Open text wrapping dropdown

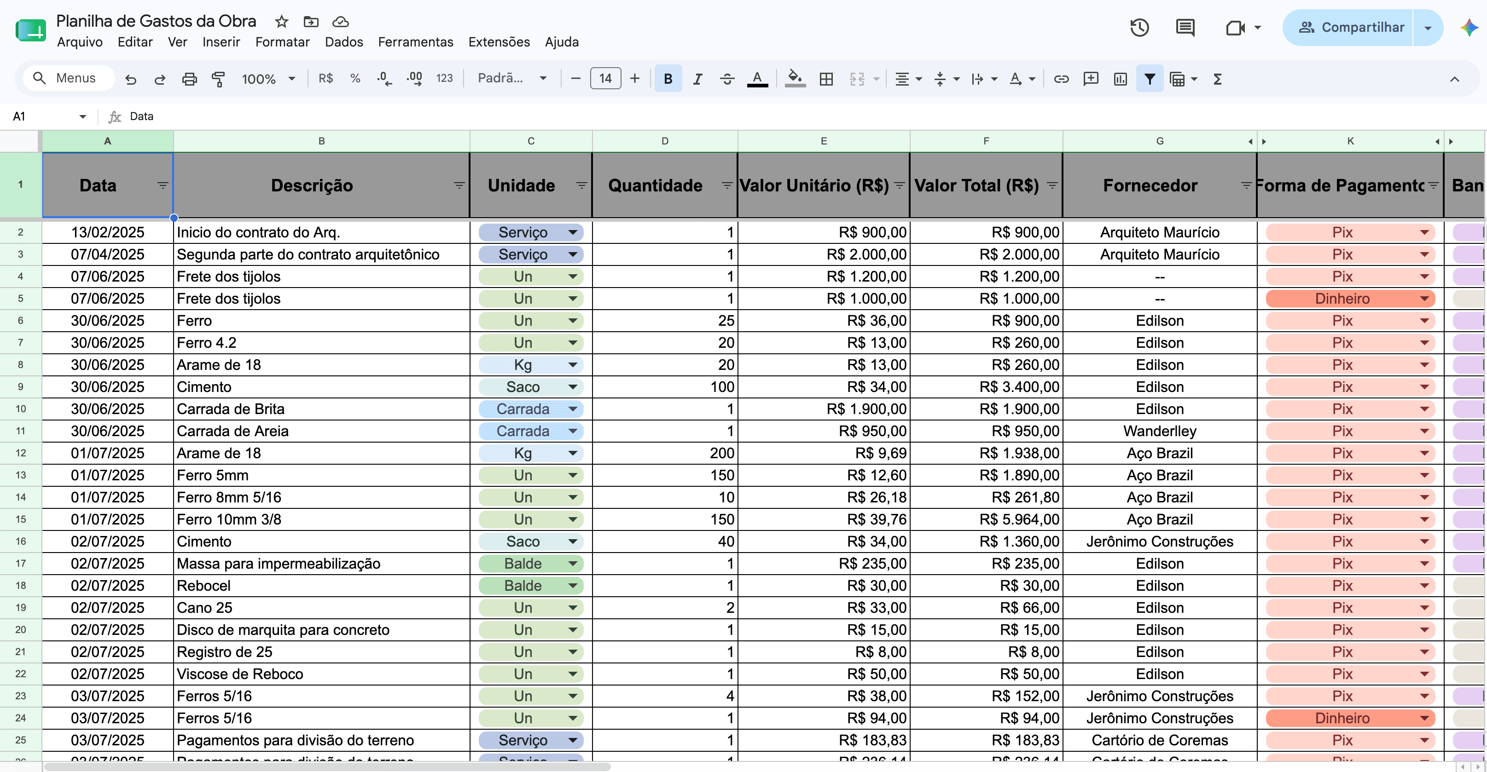tap(984, 79)
